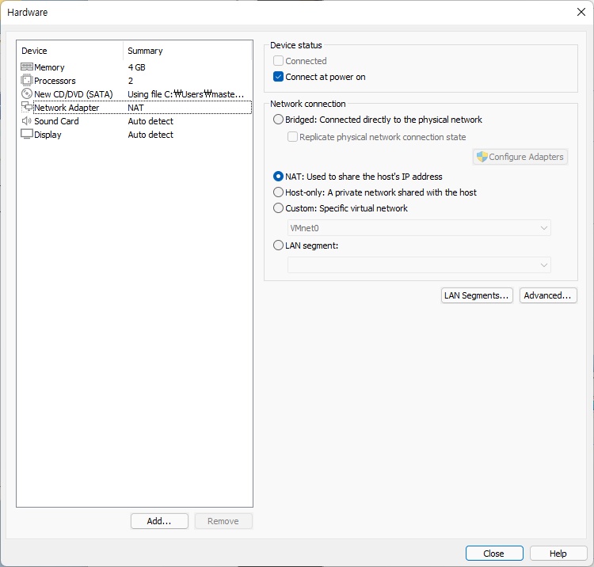This screenshot has width=594, height=567.
Task: Select Custom specific virtual network
Action: (x=278, y=208)
